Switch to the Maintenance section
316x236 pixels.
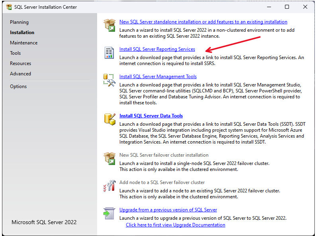[x=24, y=43]
